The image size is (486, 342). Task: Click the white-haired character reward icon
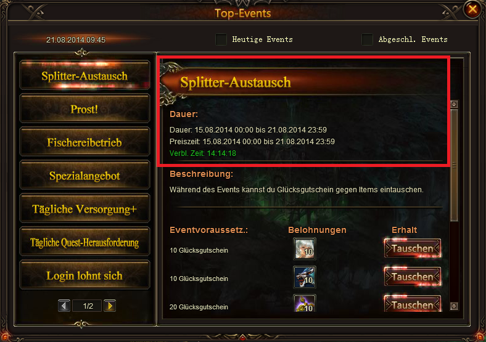click(x=305, y=249)
